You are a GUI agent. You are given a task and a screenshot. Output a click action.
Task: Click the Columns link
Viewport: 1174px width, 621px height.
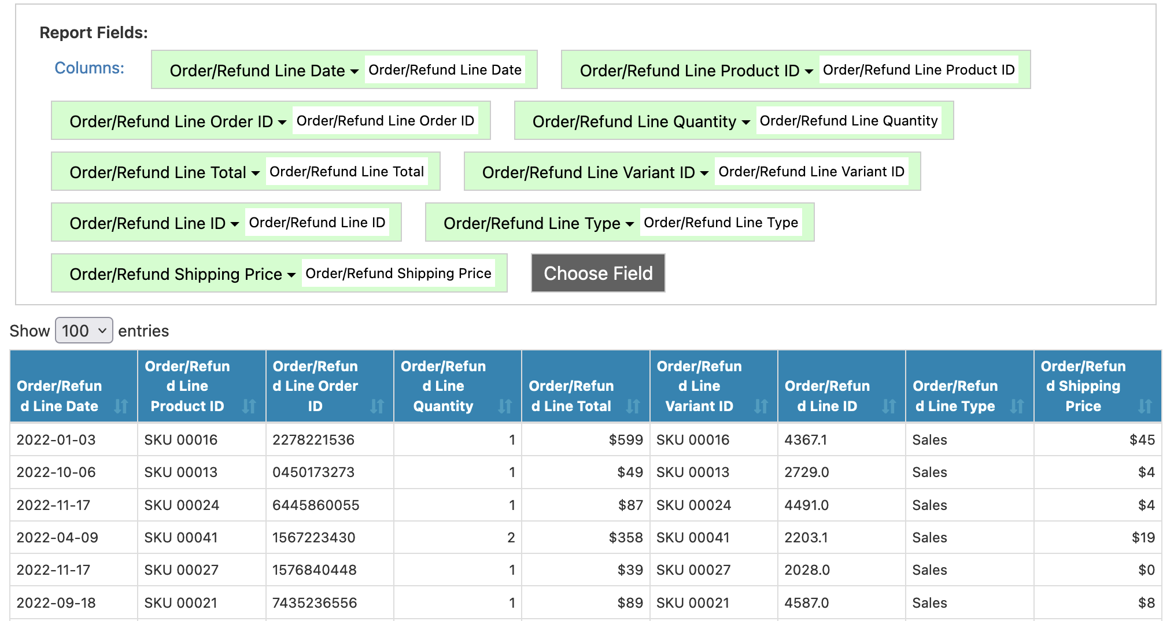click(x=89, y=68)
